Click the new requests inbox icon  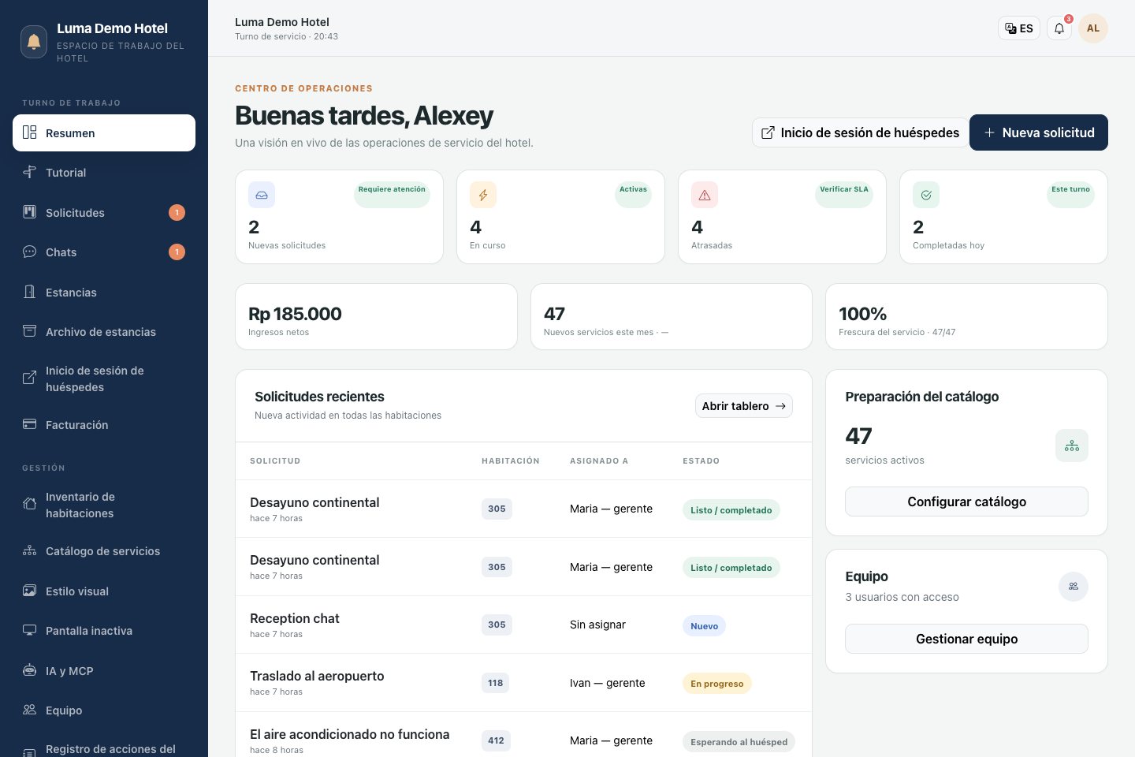(262, 195)
